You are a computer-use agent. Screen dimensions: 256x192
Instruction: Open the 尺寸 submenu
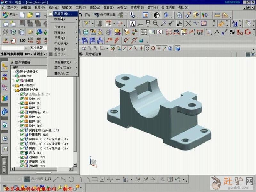pyautogui.click(x=60, y=27)
